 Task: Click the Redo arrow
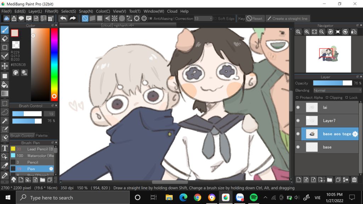pyautogui.click(x=73, y=18)
